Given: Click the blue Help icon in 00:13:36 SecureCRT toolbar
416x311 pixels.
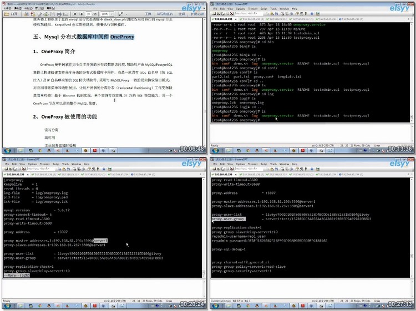Looking at the screenshot, I should [x=312, y=13].
